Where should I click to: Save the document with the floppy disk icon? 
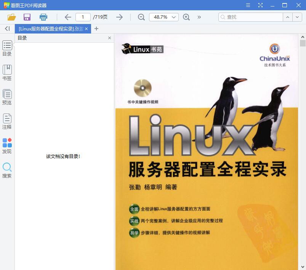coord(27,17)
